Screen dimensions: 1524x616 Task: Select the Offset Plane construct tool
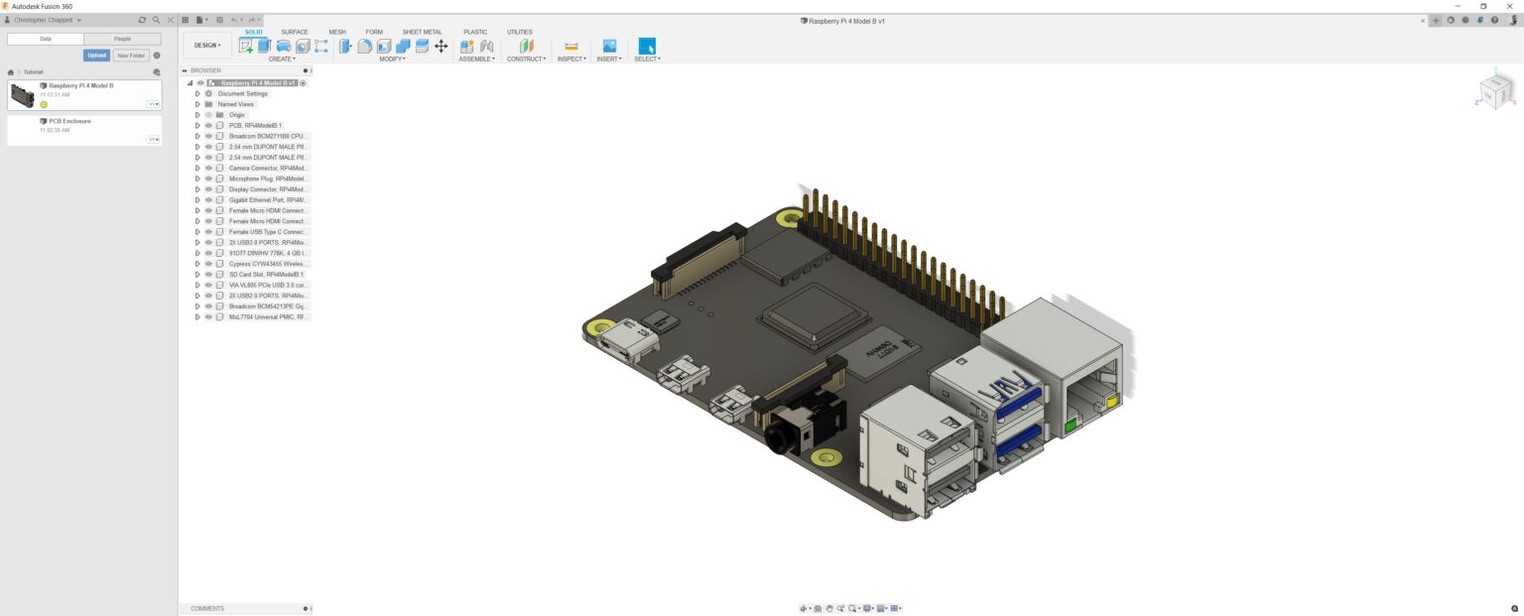click(527, 46)
